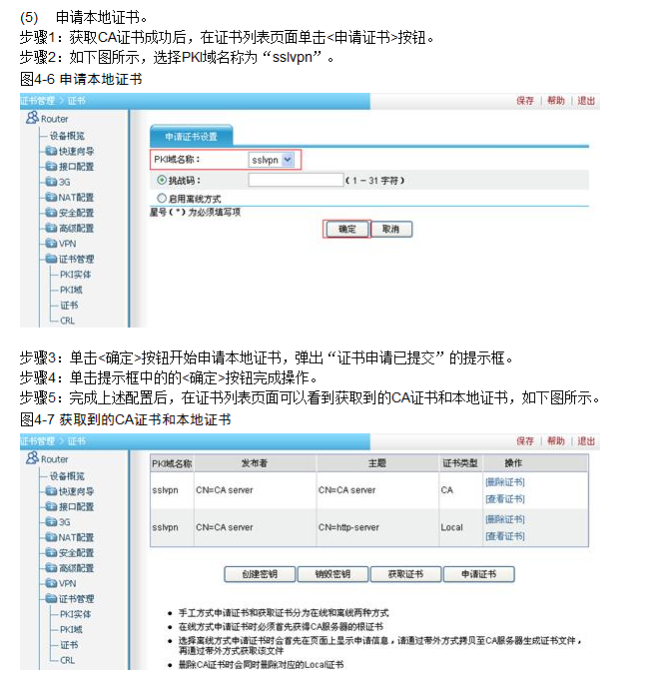Click 删除证书 link for CA certificate row
This screenshot has height=683, width=661.
(x=505, y=481)
